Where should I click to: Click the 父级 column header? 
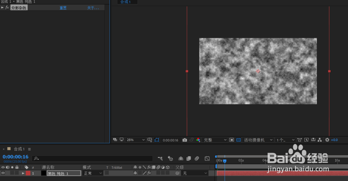180,167
